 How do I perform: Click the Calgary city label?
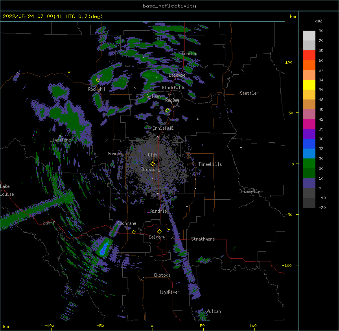tap(157, 237)
